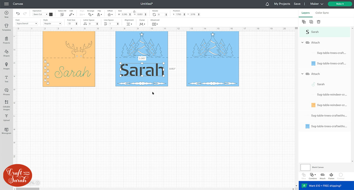Switch to the Color Sync tab
Viewport: 354px width, 190px height.
tap(322, 13)
